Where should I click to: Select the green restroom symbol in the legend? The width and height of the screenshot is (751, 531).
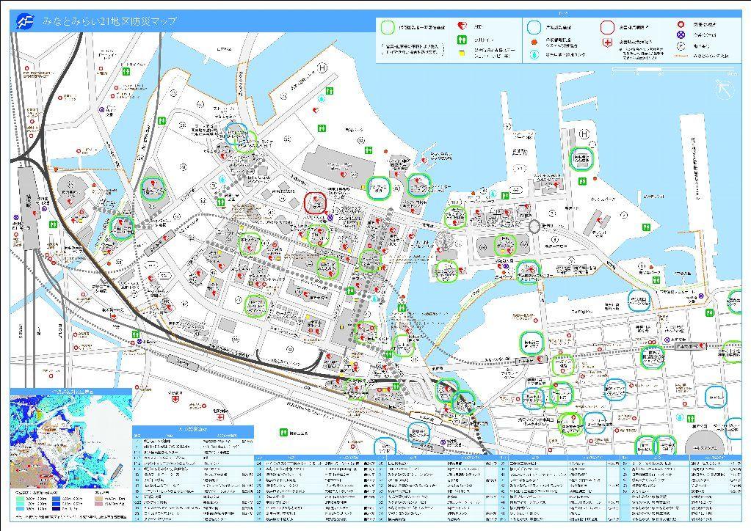click(462, 38)
